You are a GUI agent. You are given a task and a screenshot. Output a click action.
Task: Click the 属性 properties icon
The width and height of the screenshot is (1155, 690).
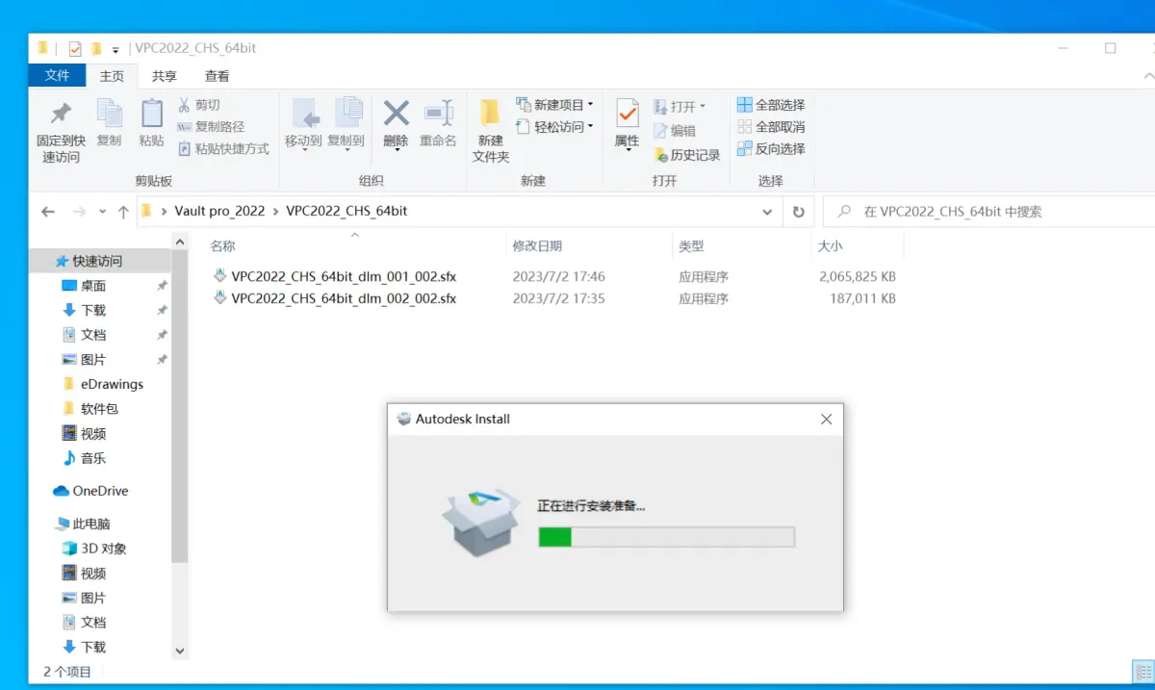point(627,114)
